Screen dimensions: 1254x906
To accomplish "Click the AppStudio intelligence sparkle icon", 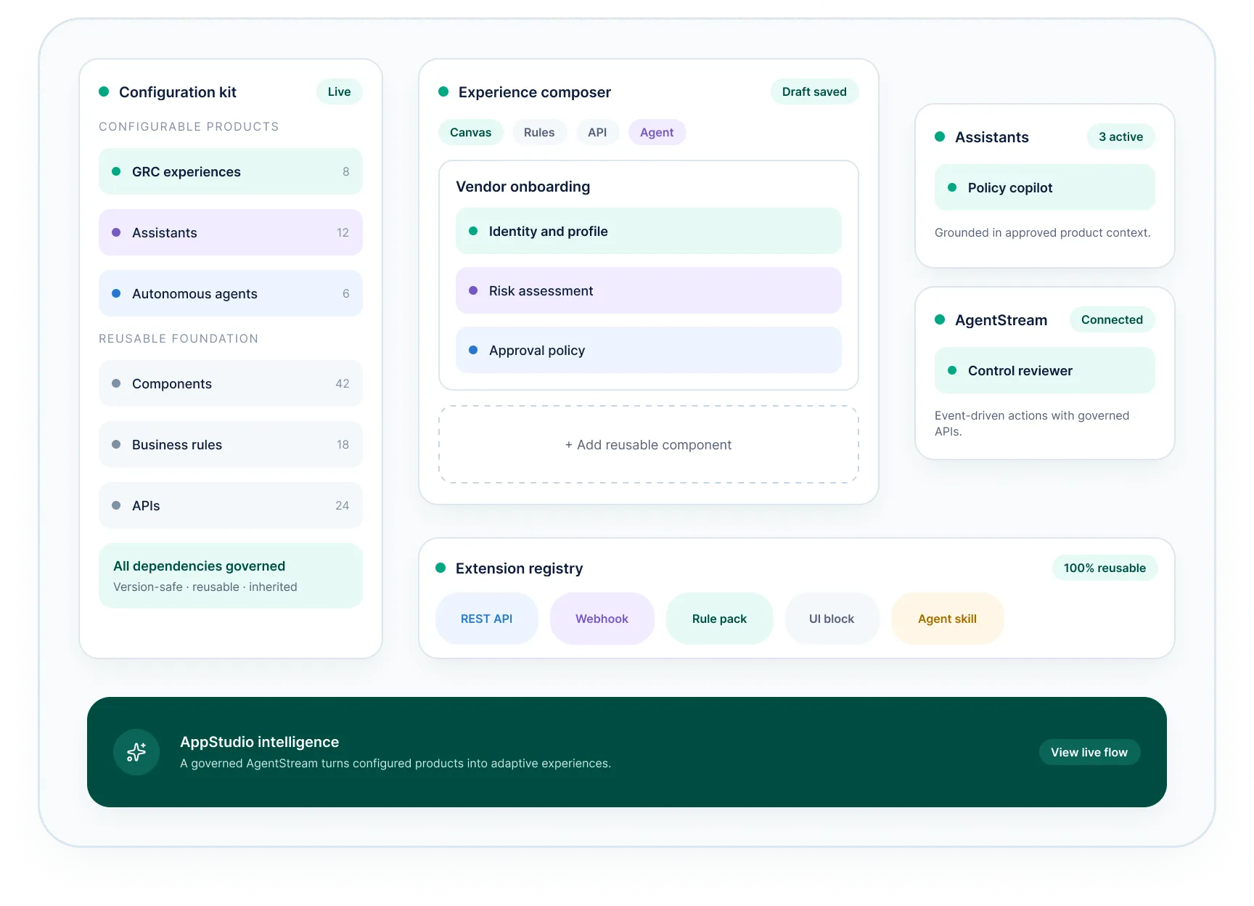I will (x=136, y=752).
